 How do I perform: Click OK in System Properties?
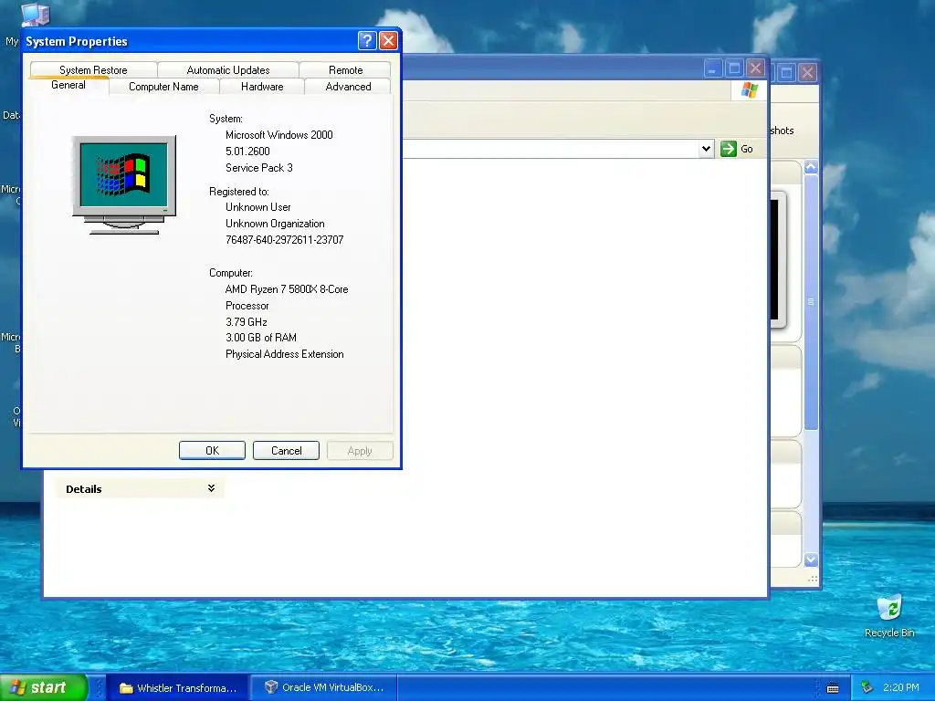(x=212, y=451)
